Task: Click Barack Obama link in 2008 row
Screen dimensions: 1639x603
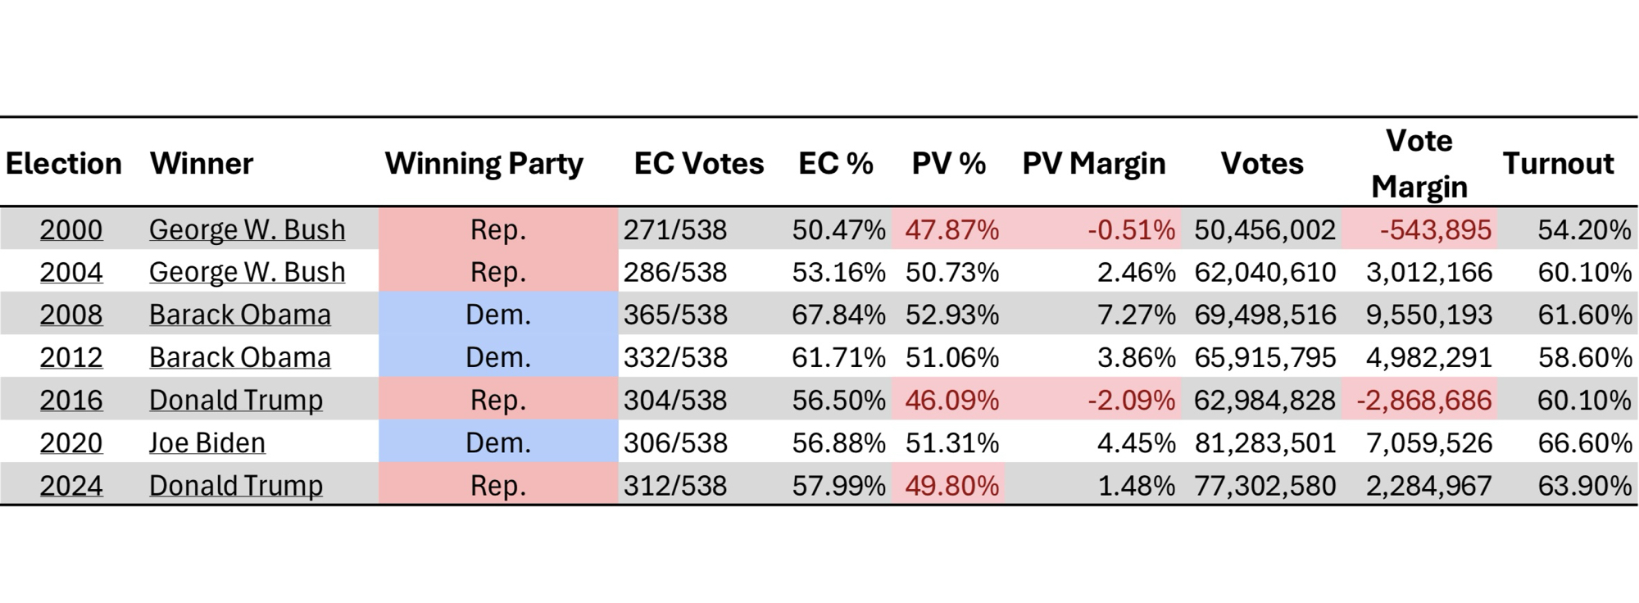Action: pyautogui.click(x=240, y=315)
